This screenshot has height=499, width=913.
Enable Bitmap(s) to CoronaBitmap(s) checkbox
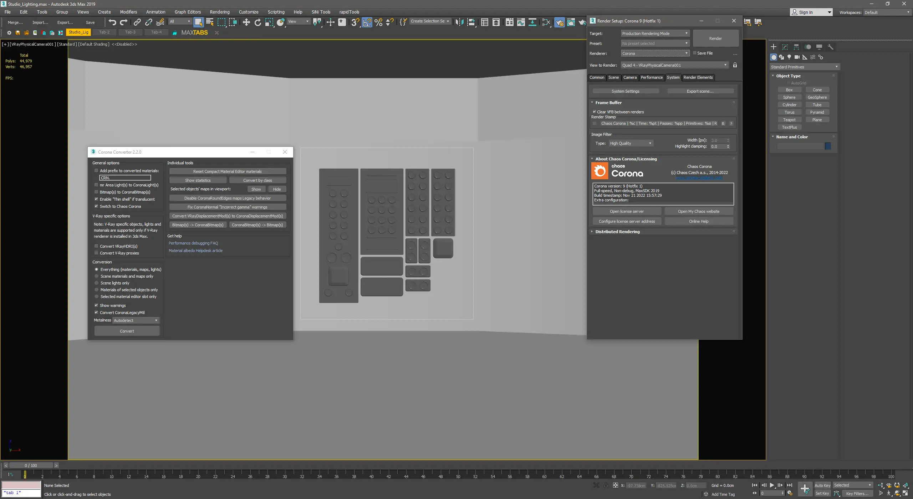[96, 192]
